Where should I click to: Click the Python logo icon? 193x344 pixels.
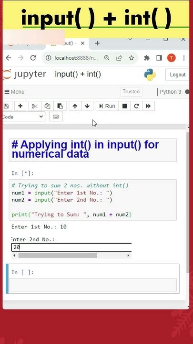(150, 75)
